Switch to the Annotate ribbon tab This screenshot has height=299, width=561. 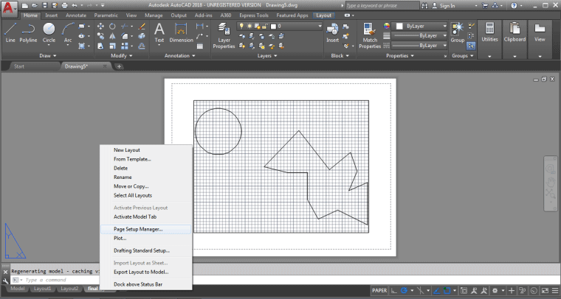(76, 15)
